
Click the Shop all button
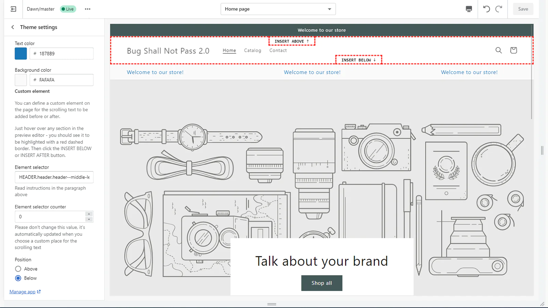[x=322, y=283]
